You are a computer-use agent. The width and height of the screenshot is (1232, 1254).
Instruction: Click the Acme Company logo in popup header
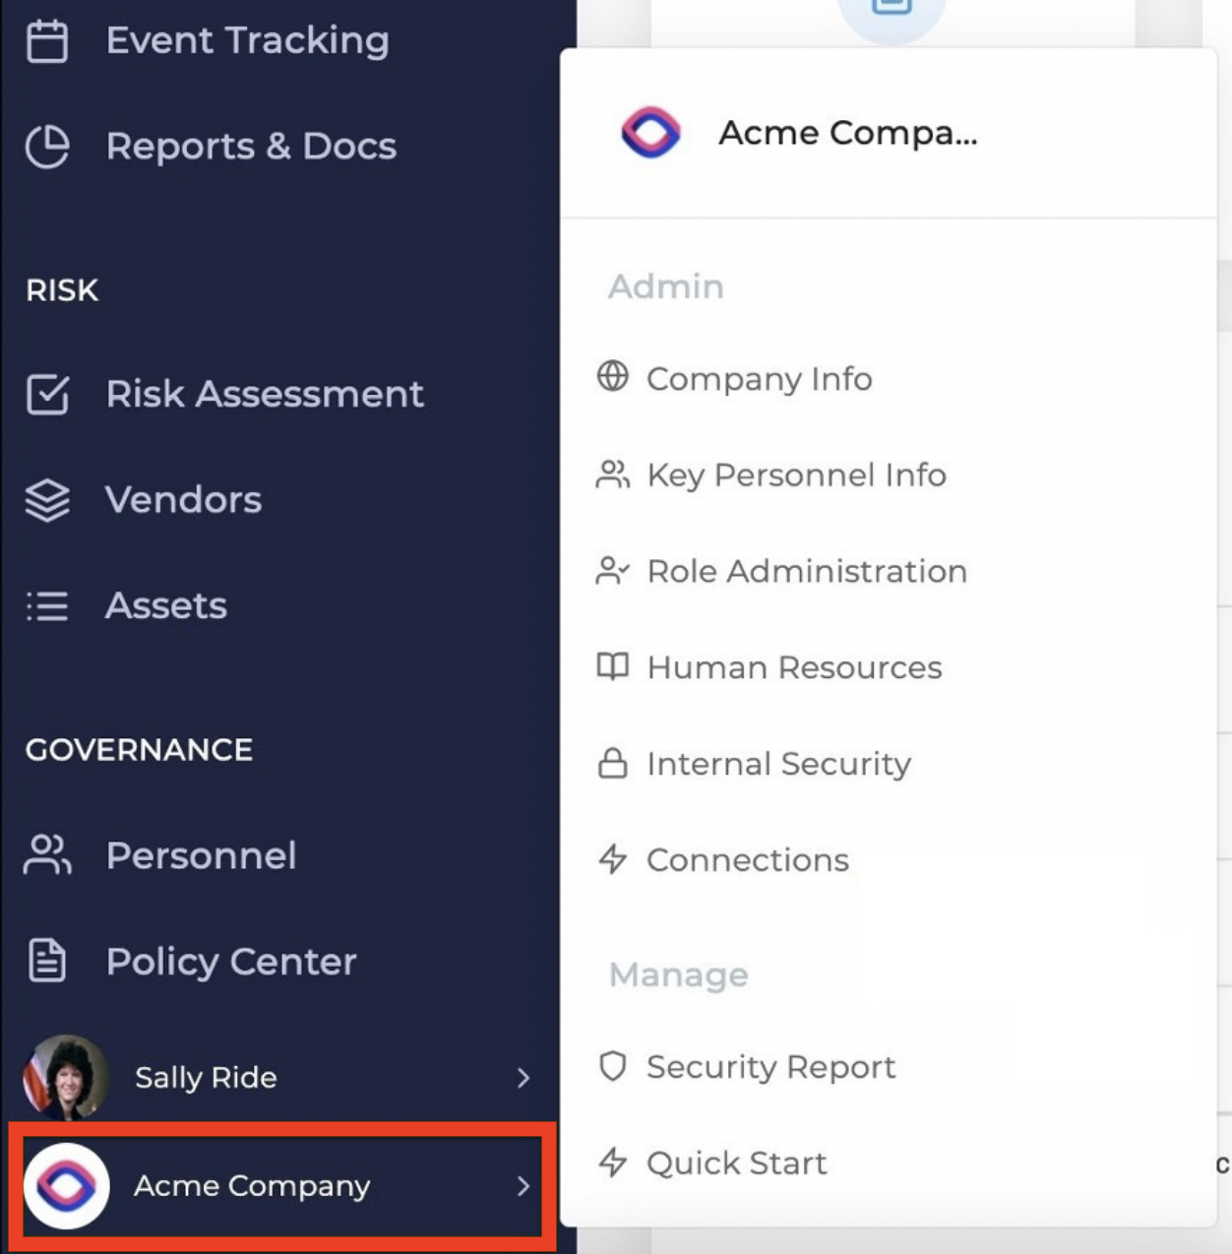point(650,132)
